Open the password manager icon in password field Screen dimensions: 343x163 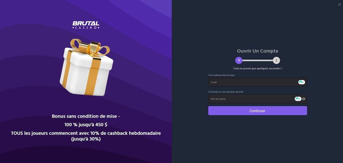coord(297,99)
